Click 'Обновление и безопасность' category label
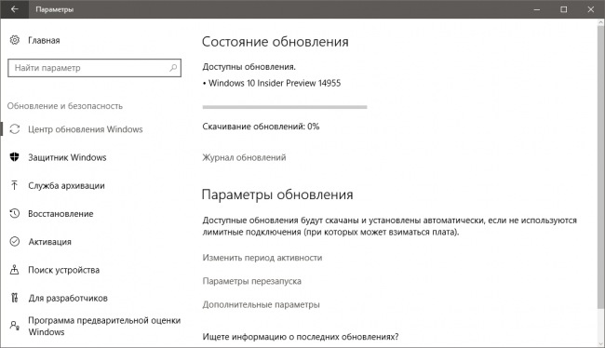 point(65,106)
